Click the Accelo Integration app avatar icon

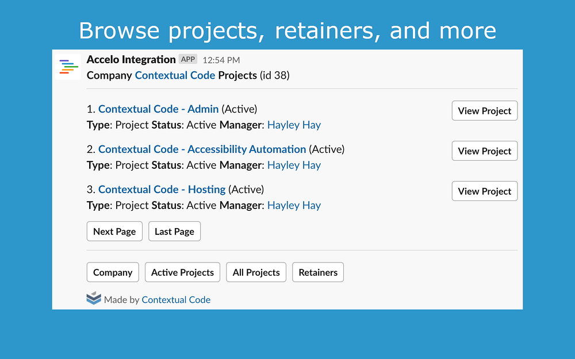pos(68,67)
